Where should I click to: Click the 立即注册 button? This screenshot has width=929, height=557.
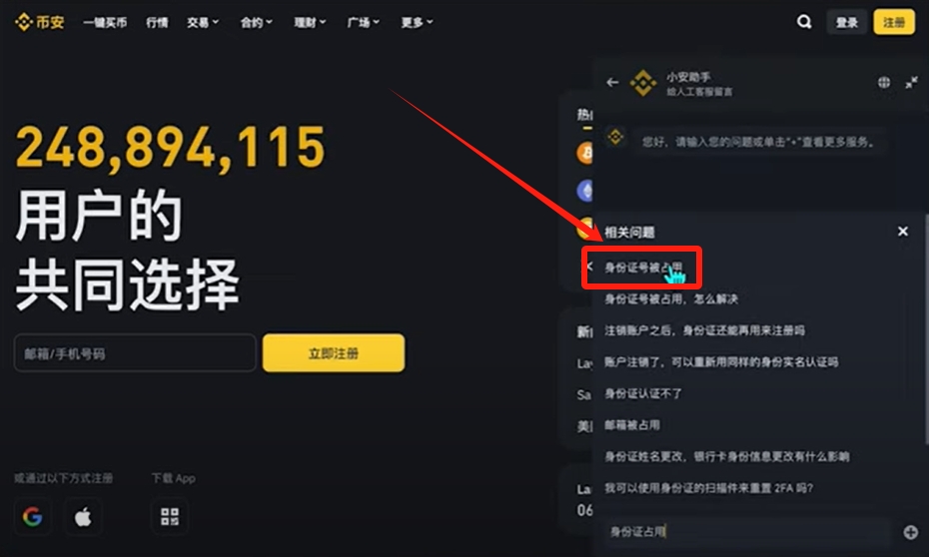tap(334, 353)
